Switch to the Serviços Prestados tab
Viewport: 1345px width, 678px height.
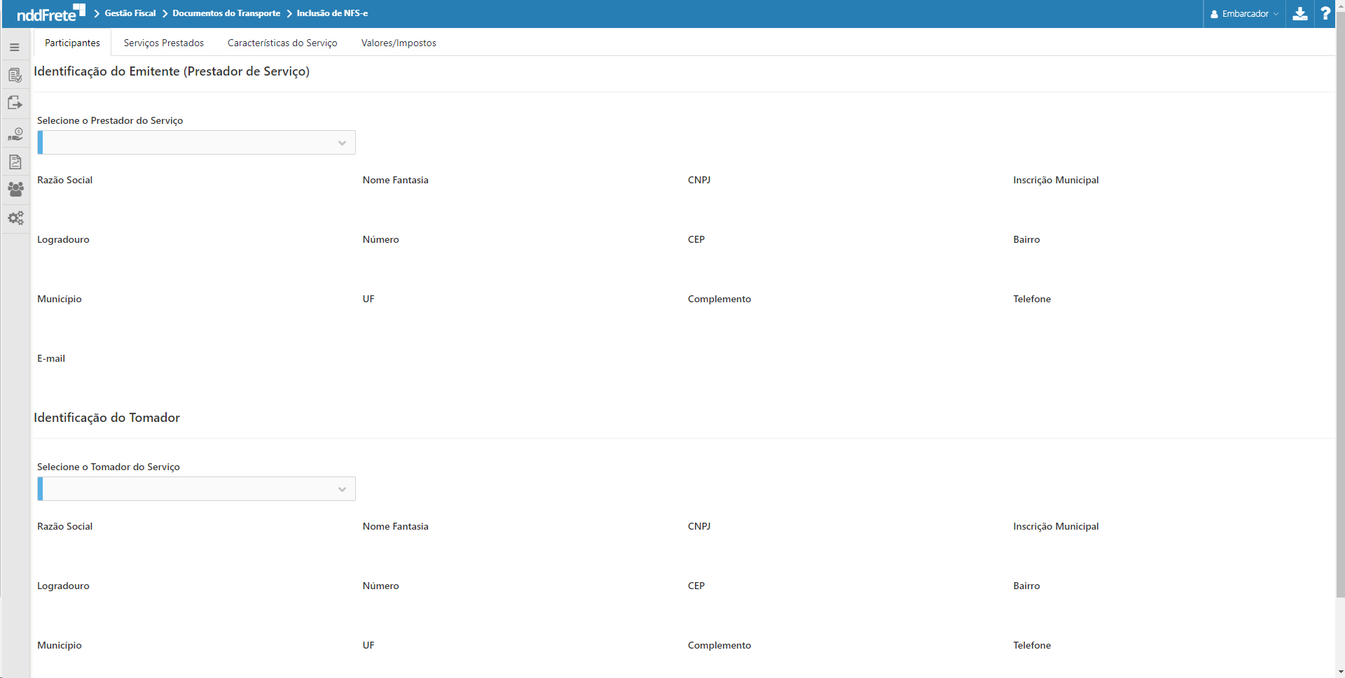pyautogui.click(x=164, y=43)
